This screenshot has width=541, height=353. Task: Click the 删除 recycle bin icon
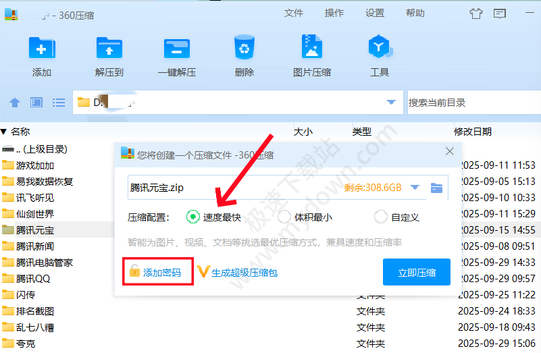pyautogui.click(x=244, y=47)
